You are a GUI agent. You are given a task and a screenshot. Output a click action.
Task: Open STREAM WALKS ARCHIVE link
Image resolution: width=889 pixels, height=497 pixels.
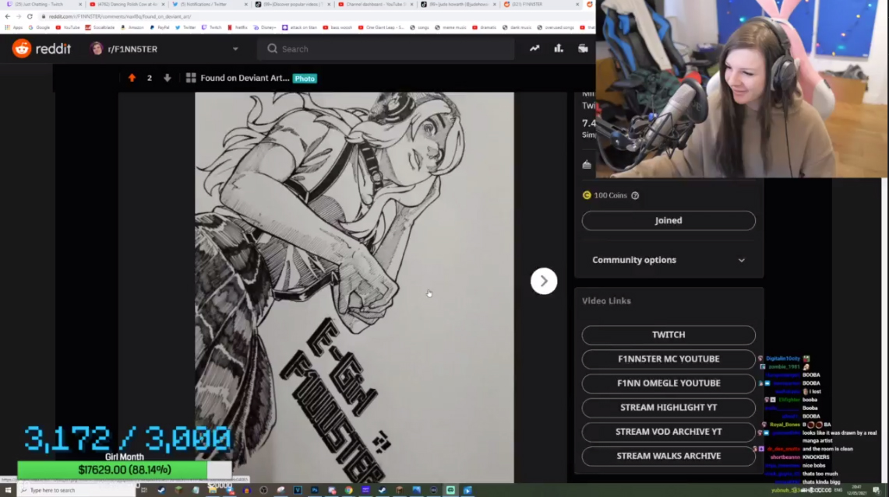pos(669,457)
